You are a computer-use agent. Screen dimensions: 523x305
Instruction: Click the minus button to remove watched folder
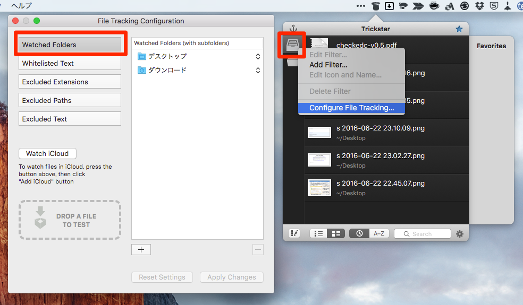(258, 250)
